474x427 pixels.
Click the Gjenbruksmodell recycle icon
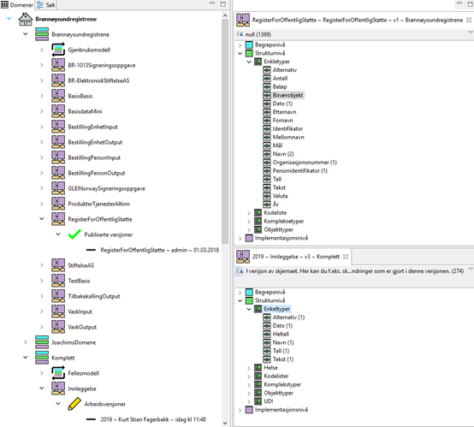pos(58,50)
